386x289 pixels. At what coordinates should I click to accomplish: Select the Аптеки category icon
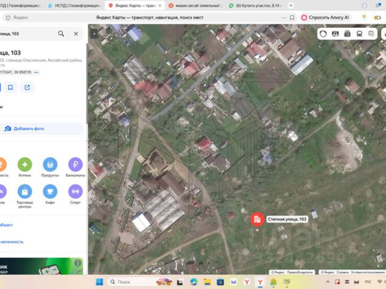(25, 164)
